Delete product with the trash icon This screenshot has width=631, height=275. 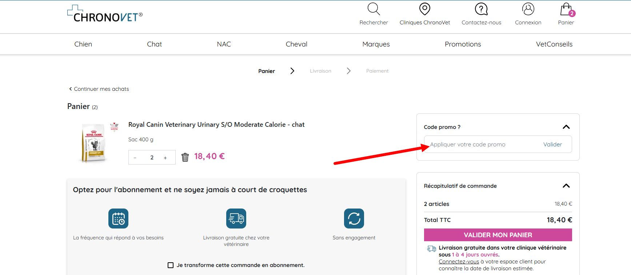(185, 157)
